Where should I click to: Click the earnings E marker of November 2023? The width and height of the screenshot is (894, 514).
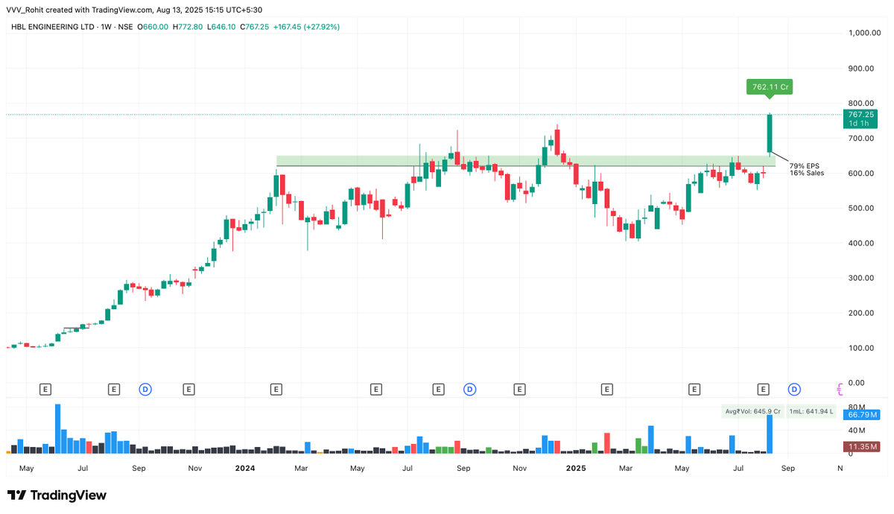tap(188, 389)
